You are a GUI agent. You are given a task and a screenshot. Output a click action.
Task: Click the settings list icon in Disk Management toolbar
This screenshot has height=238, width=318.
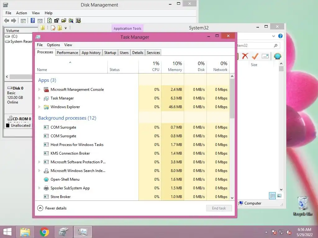pos(78,20)
